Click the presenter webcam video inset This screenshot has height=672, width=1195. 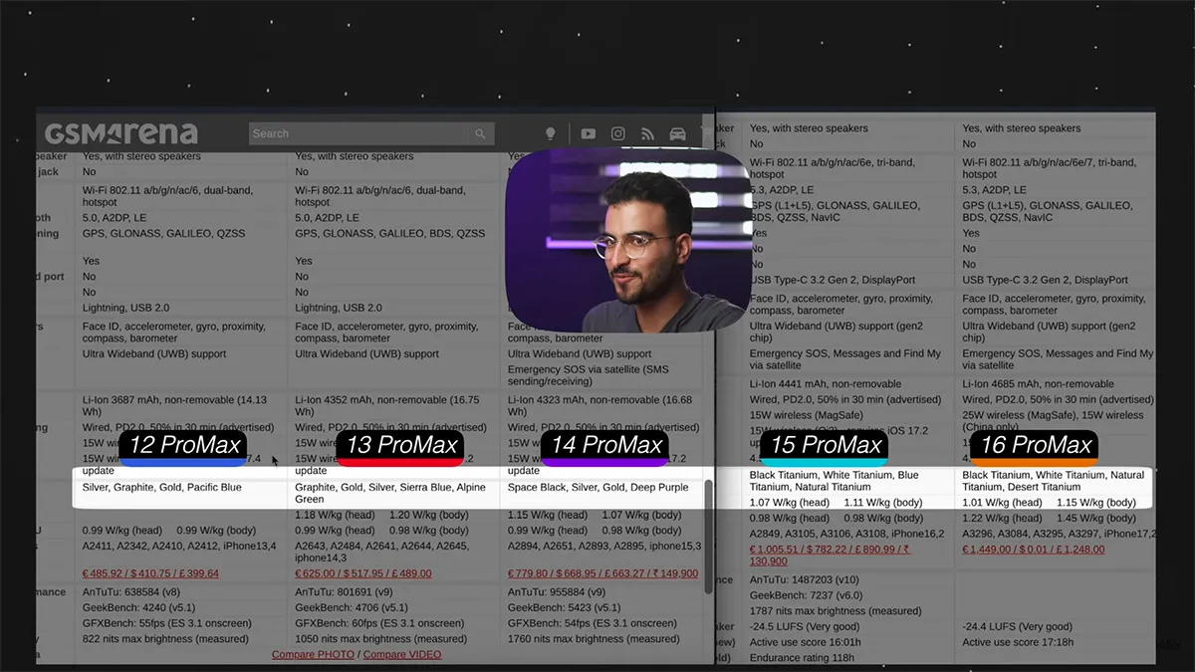pos(627,240)
